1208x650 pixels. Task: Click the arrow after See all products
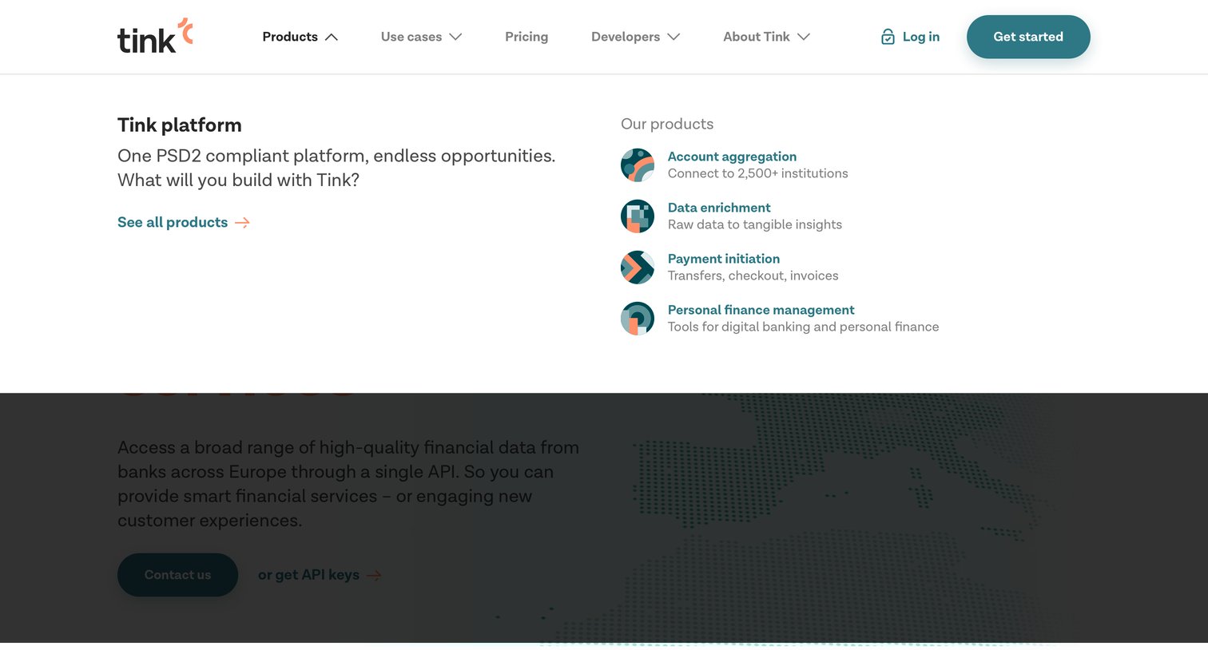pos(242,223)
